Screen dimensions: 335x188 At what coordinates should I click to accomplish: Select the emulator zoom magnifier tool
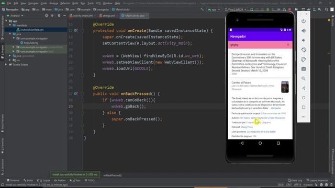tap(304, 78)
